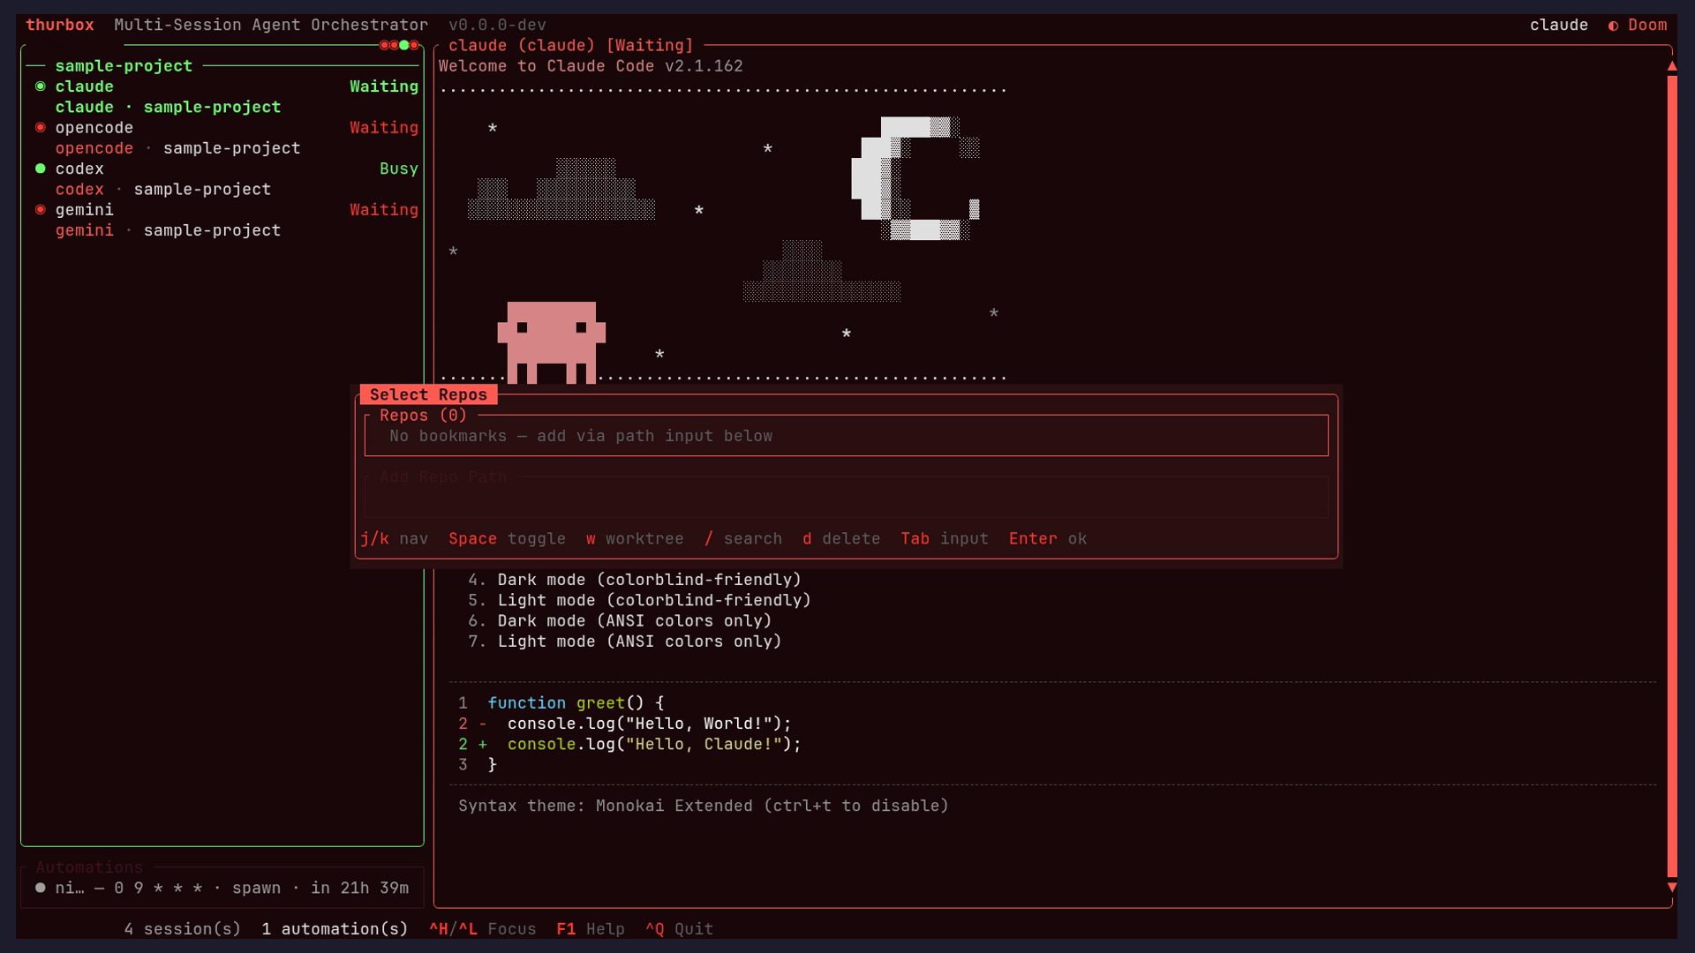
Task: Click the Space toggle hint
Action: point(507,539)
